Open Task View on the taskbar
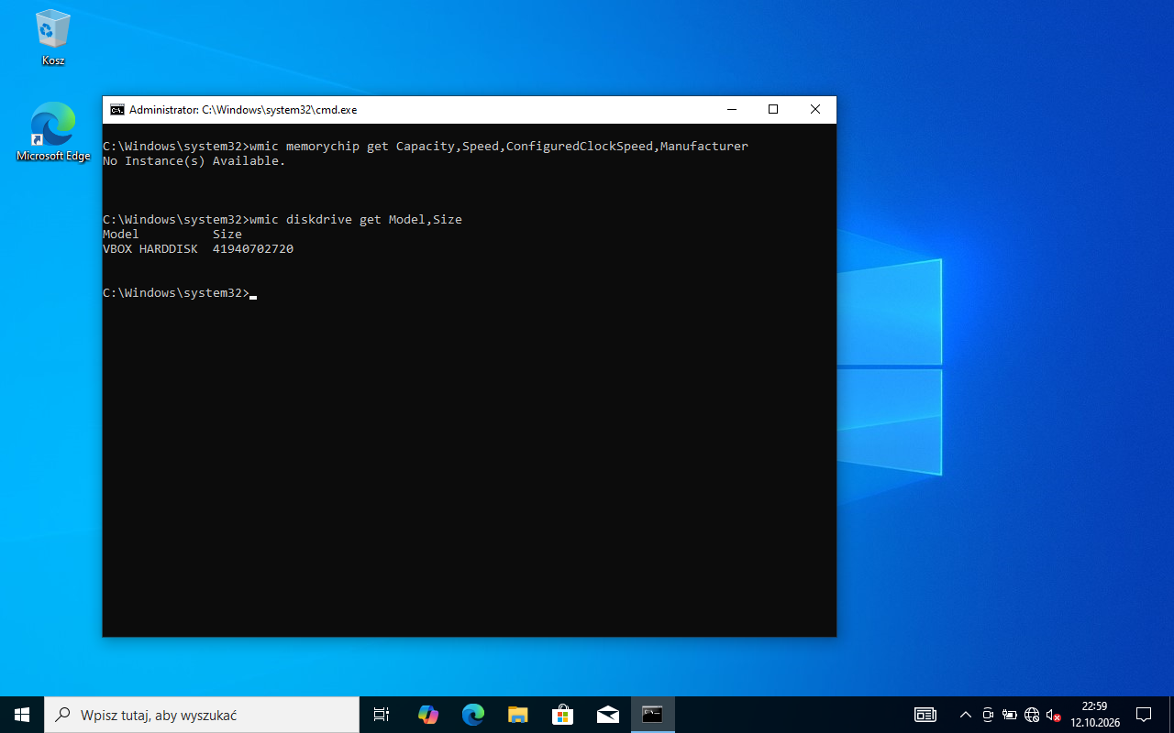1174x733 pixels. tap(382, 715)
